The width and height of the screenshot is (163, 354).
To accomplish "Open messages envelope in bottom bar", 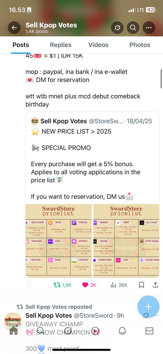I will click(149, 331).
